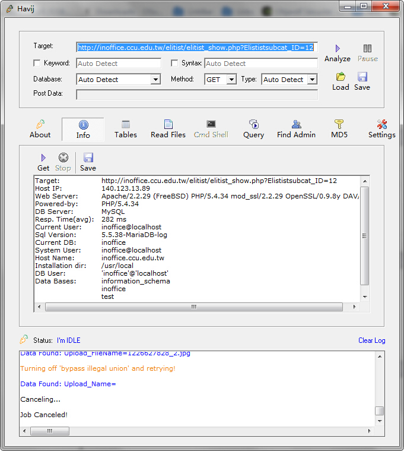Viewport: 404px width, 451px height.
Task: Select the '5.5.38-MariaDB-log' version text
Action: pyautogui.click(x=134, y=235)
